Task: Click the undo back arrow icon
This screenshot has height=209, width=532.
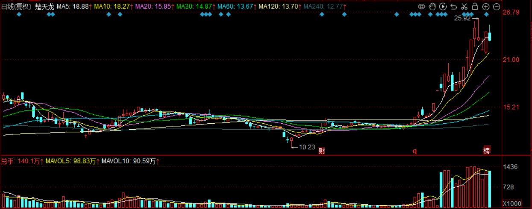Action: (453, 6)
